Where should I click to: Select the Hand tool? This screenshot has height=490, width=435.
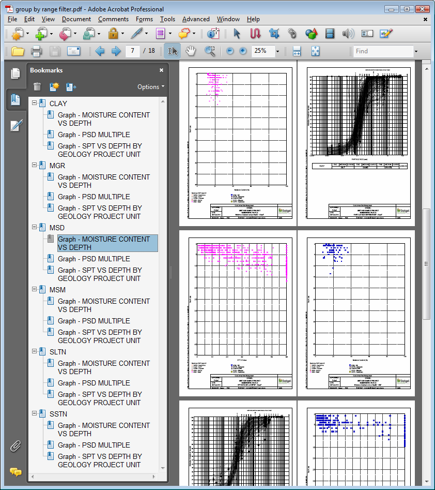coord(191,51)
